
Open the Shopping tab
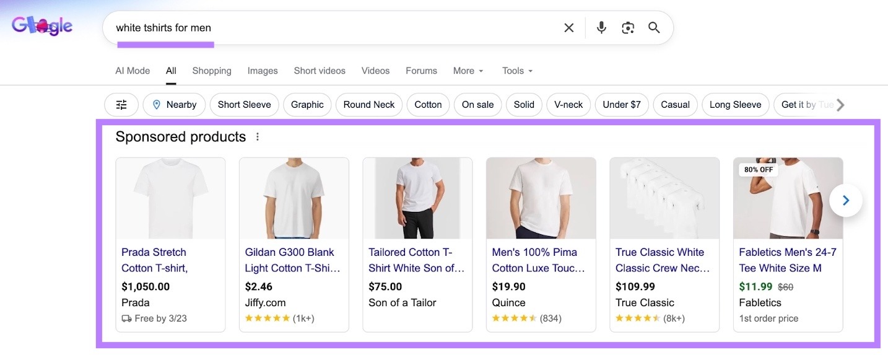click(x=212, y=71)
